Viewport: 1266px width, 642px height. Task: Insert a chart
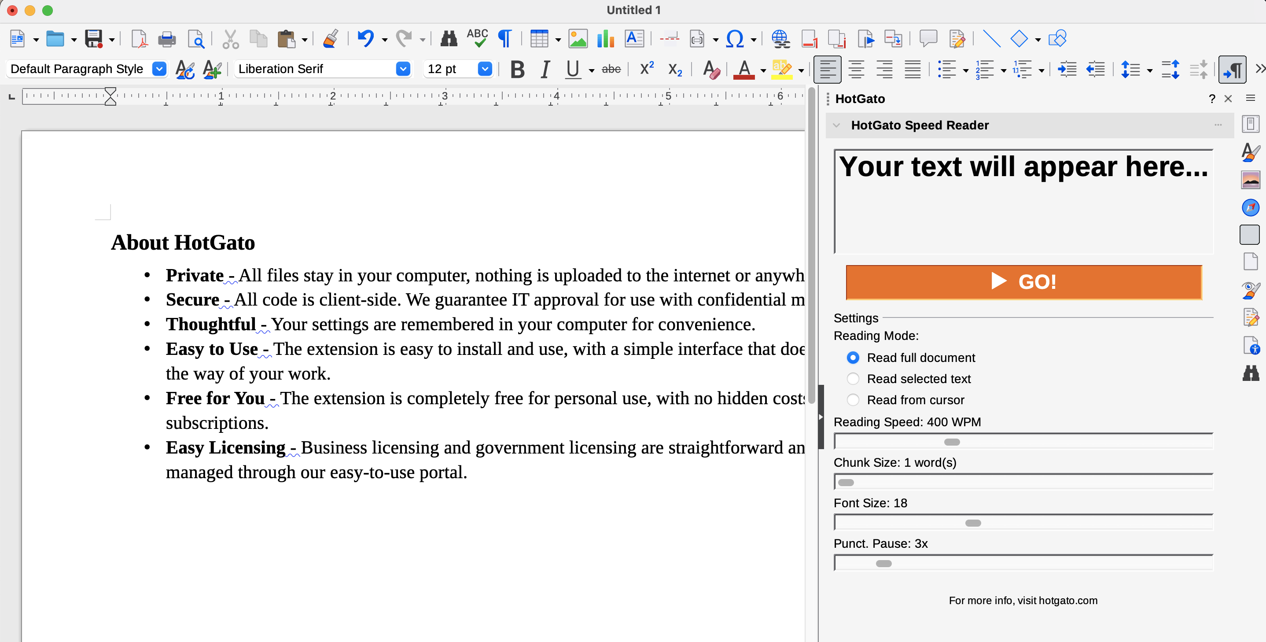coord(605,38)
